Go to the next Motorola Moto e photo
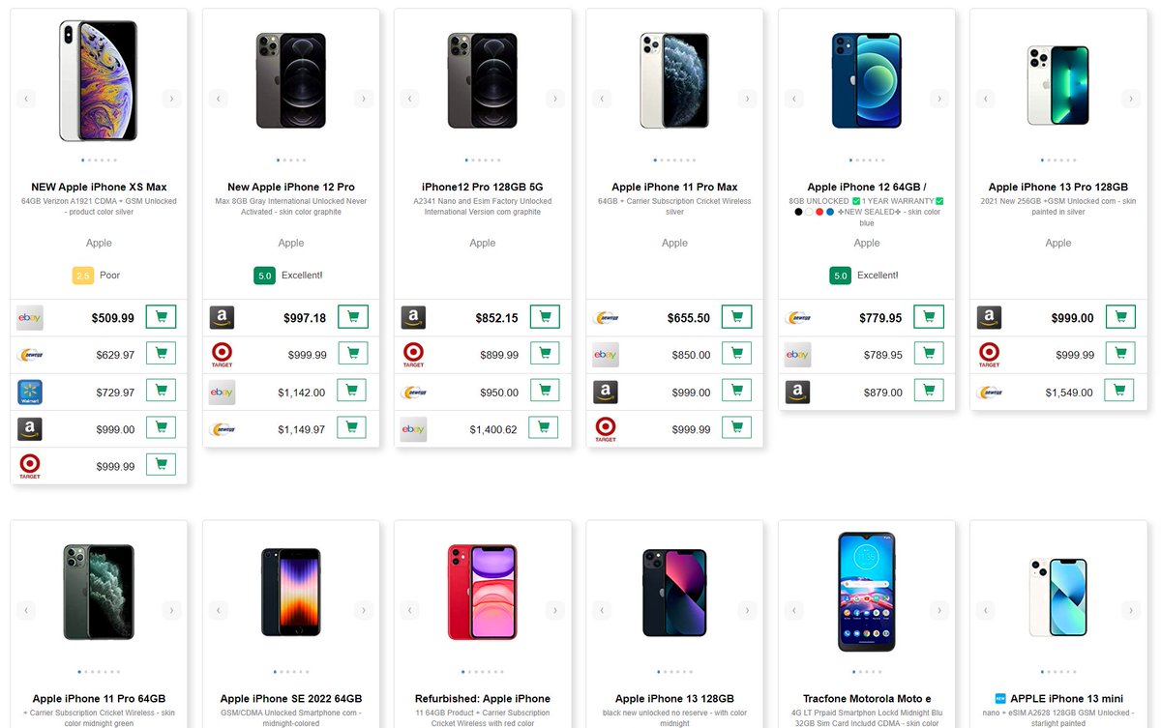The image size is (1161, 728). point(938,610)
